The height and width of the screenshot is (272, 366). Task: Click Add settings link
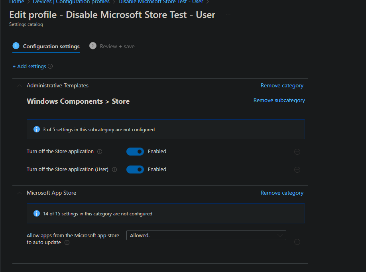(x=29, y=66)
